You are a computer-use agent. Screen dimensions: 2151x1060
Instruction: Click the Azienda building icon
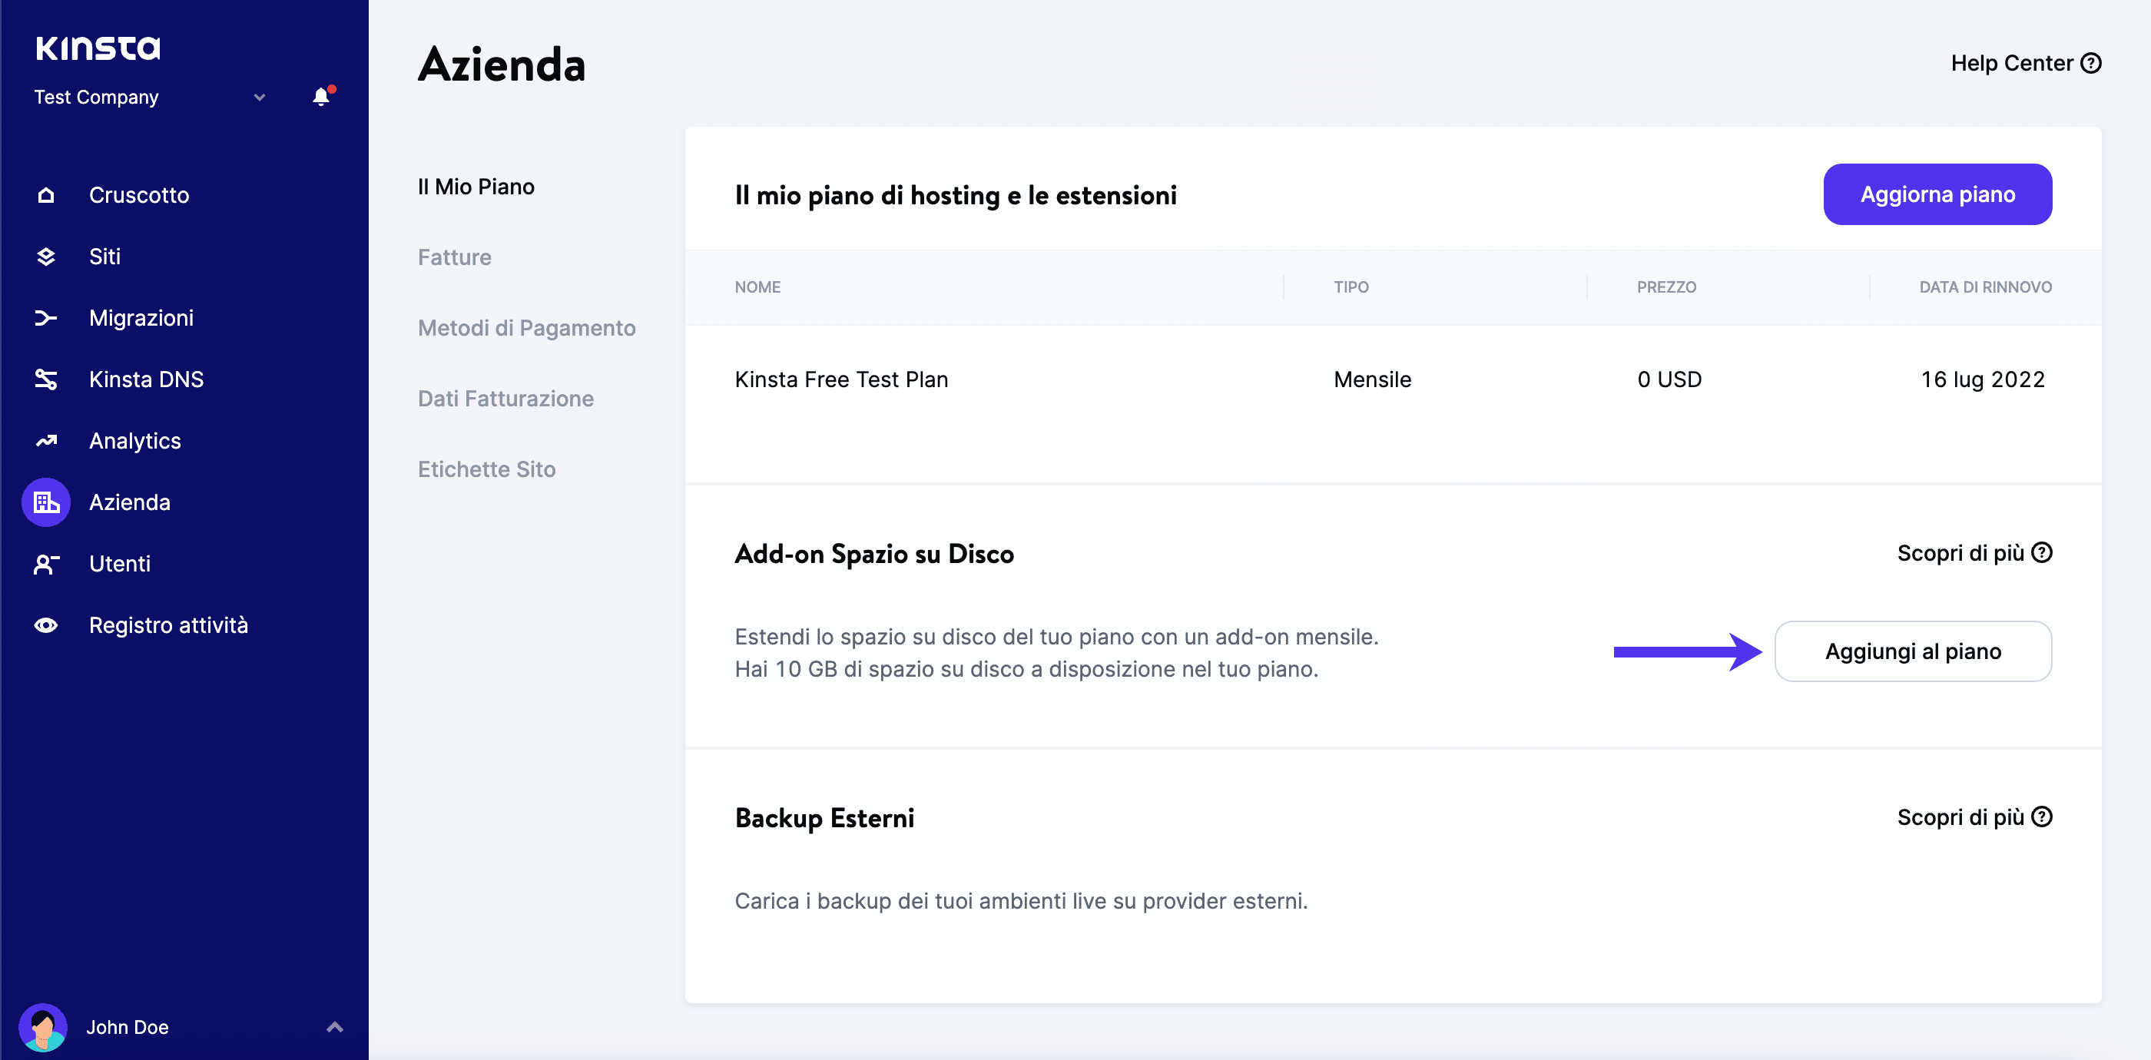pyautogui.click(x=46, y=502)
